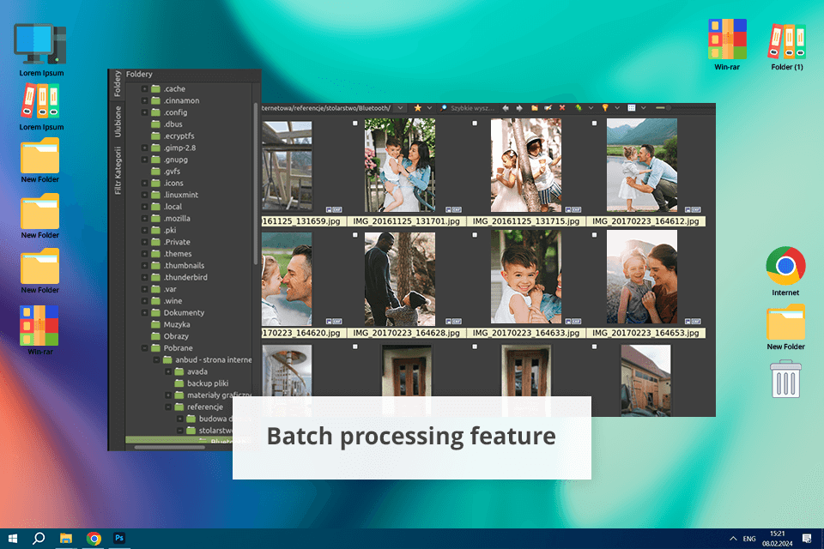Go back with the left arrow icon
The width and height of the screenshot is (824, 549).
[x=506, y=108]
